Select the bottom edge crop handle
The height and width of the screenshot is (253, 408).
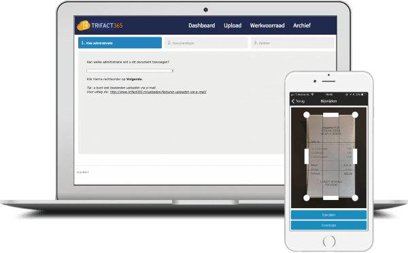pyautogui.click(x=330, y=198)
